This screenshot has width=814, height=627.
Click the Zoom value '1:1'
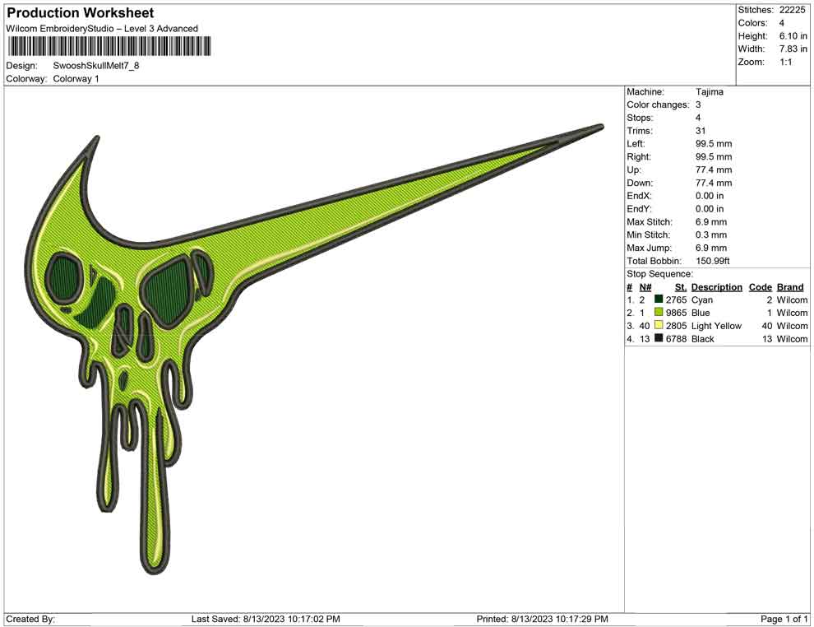coord(785,62)
